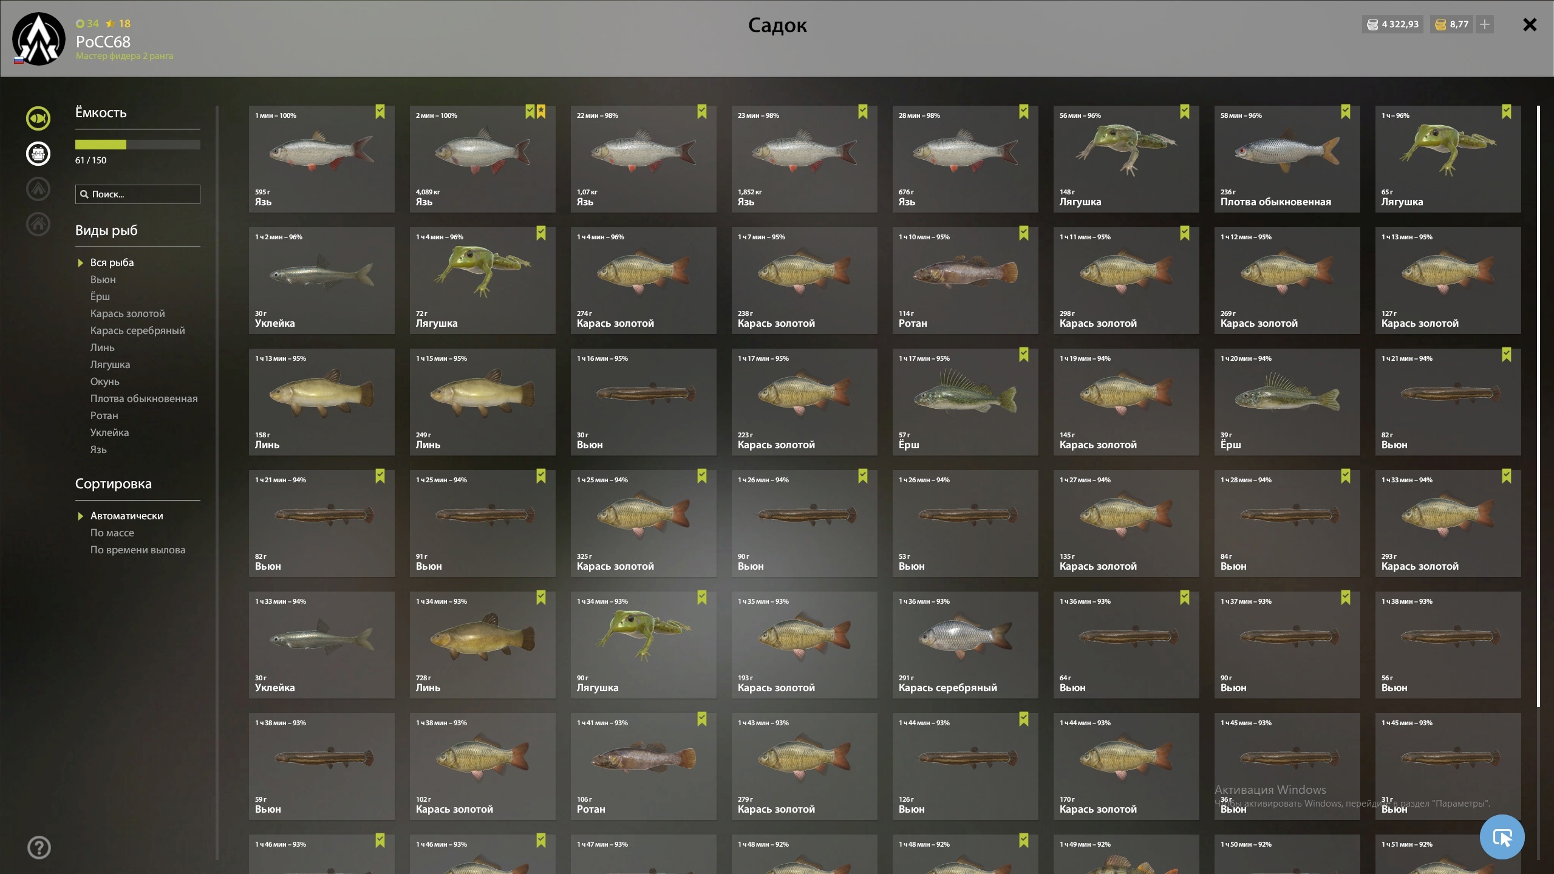Open the fish keepnet icon in sidebar
Image resolution: width=1554 pixels, height=874 pixels.
[x=38, y=118]
